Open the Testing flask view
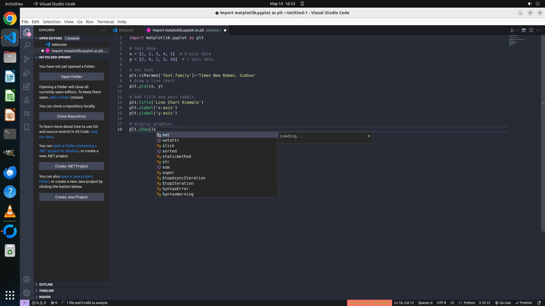545x306 pixels. pos(27,100)
